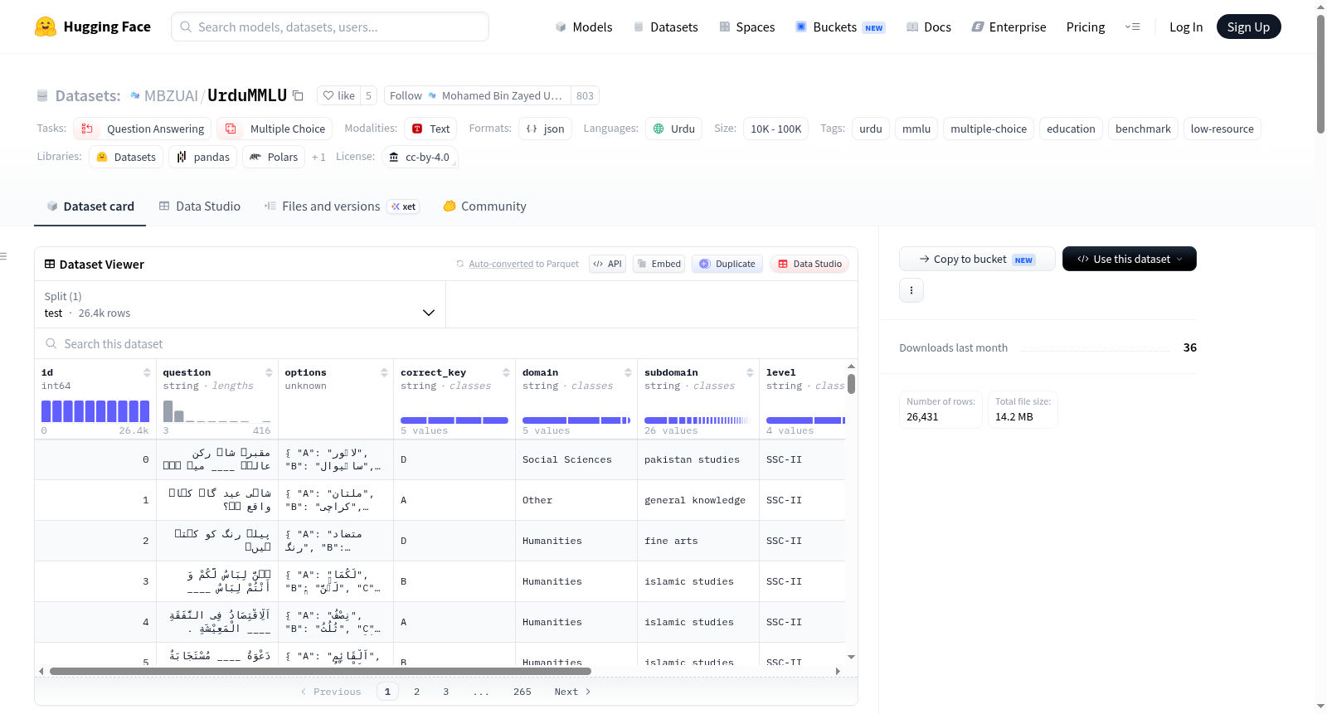Open Data Studio from the viewer toolbar
1327x714 pixels.
809,264
